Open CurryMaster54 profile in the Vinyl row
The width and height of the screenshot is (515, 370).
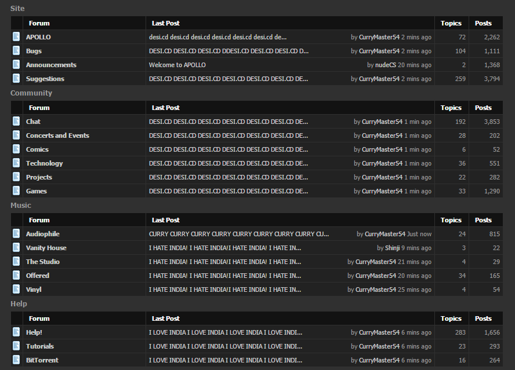376,290
